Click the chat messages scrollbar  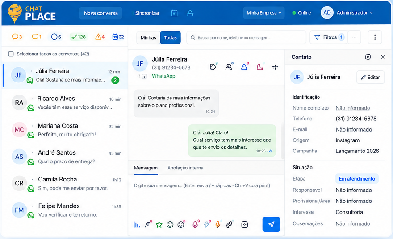(283, 141)
